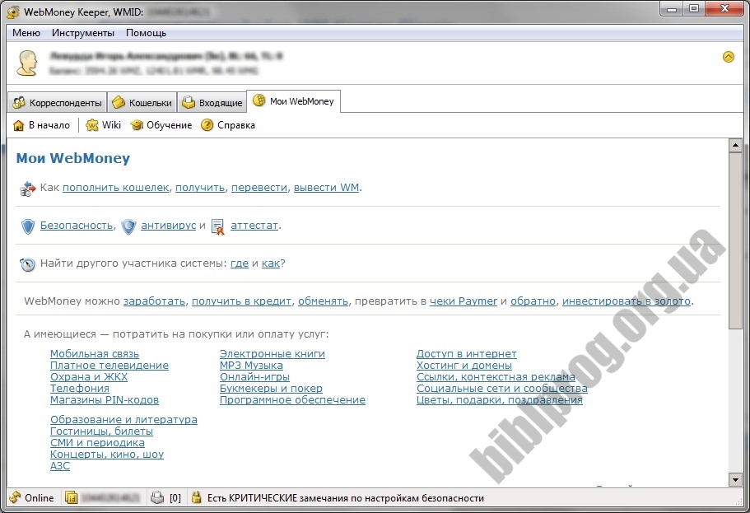Switch to the Корреспонденты tab
750x513 pixels.
point(58,103)
